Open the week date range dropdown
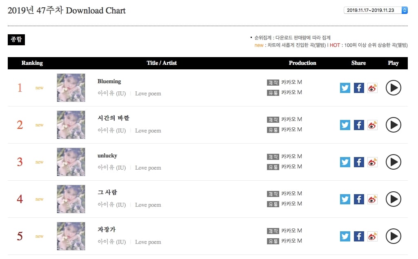Viewport: 418px width, 259px height. (x=376, y=10)
